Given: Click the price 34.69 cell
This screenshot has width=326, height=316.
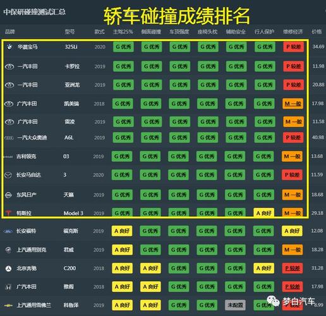Looking at the screenshot, I should (318, 47).
